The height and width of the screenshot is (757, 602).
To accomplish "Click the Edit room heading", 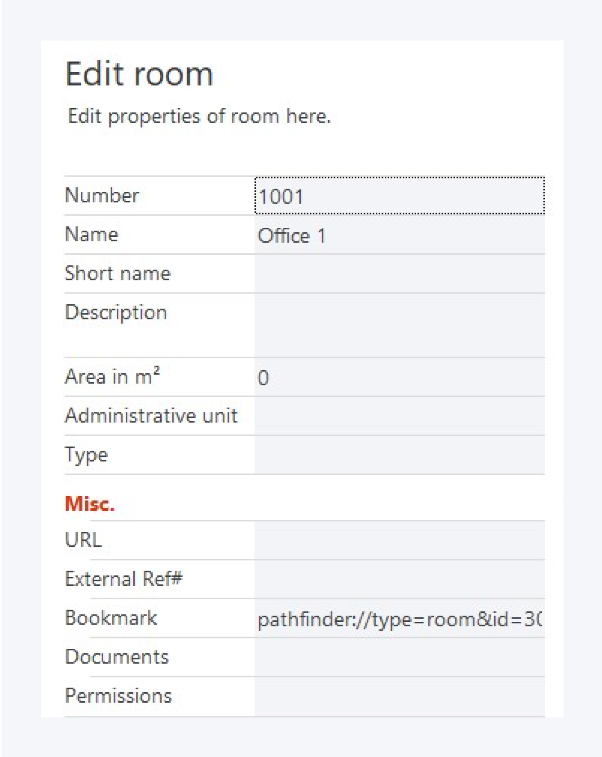I will coord(139,74).
